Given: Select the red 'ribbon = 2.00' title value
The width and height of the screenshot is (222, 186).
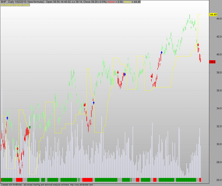Looking at the screenshot, I should pyautogui.click(x=115, y=2).
